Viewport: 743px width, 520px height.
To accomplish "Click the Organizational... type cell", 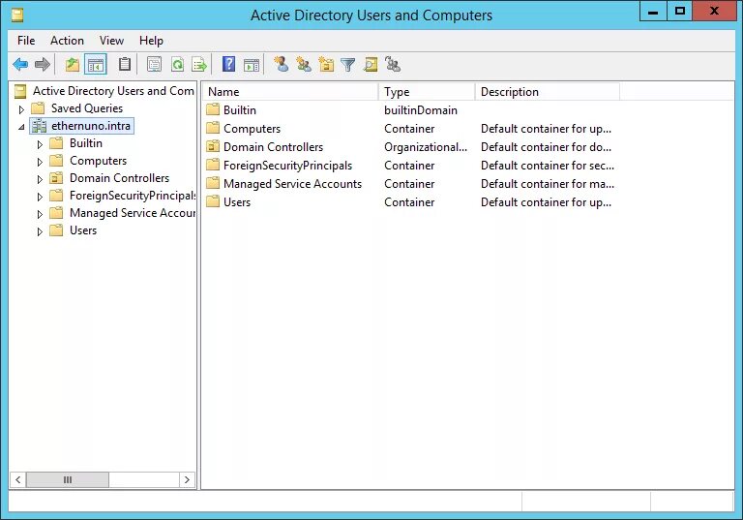I will pos(426,147).
